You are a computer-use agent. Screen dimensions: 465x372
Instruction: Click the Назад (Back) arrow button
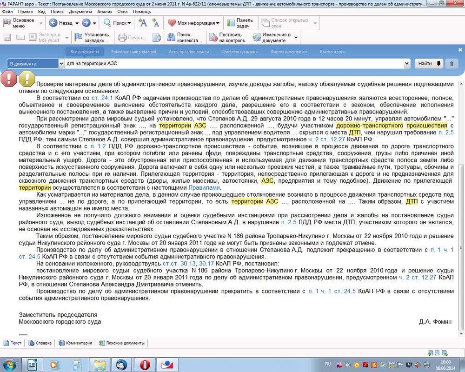(53, 23)
